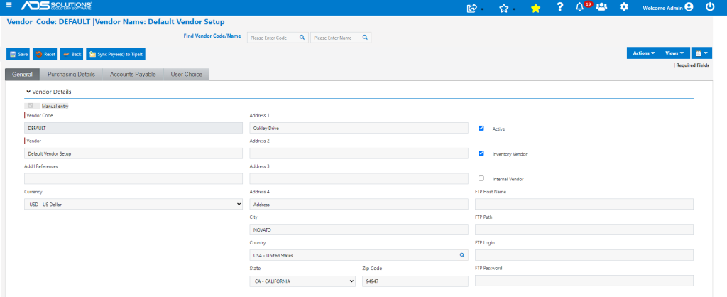Viewport: 727px width, 297px height.
Task: Open the Views dropdown menu
Action: point(674,53)
